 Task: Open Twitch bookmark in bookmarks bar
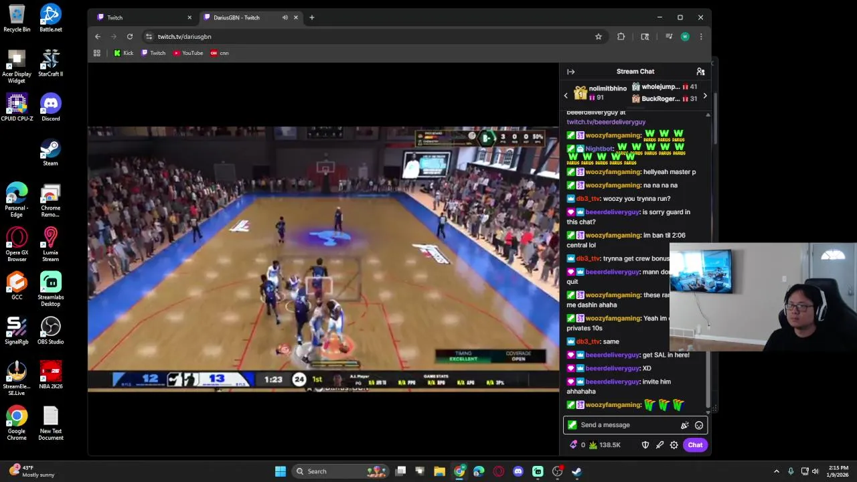pos(153,53)
